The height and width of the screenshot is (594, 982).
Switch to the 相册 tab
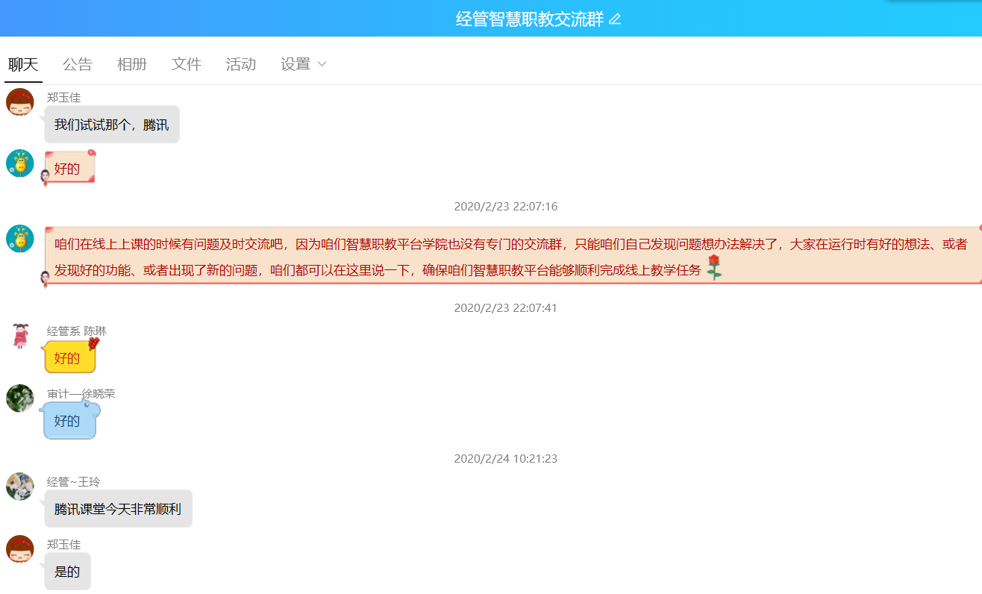click(x=131, y=64)
